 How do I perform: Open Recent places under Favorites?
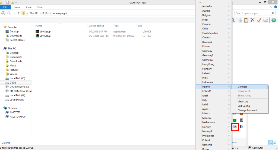coord(17,40)
